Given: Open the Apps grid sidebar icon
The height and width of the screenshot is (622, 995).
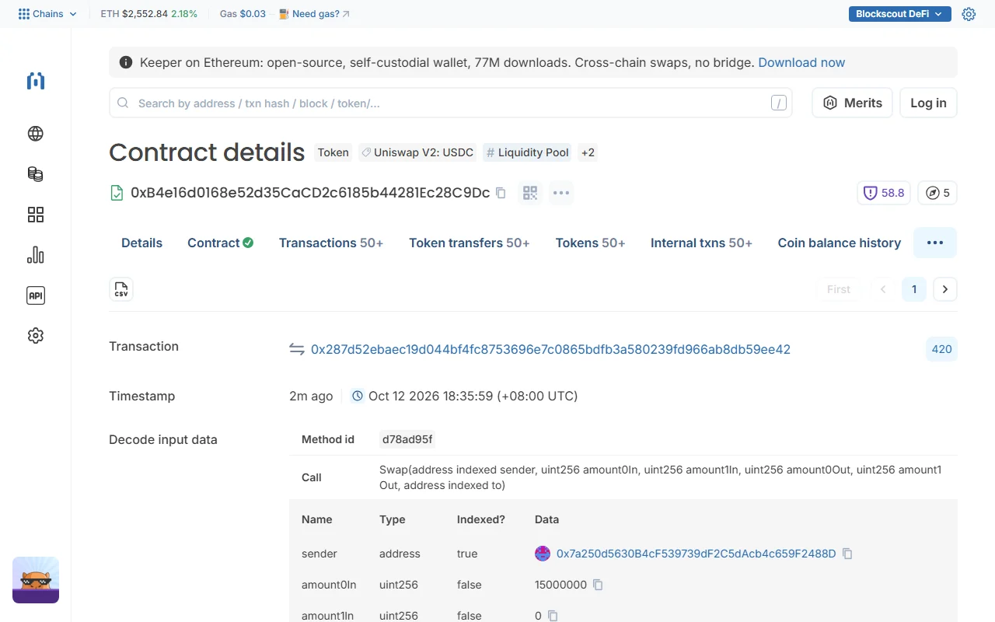Looking at the screenshot, I should (x=36, y=215).
